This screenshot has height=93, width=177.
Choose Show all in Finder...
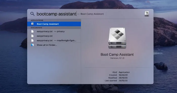pyautogui.click(x=54, y=45)
